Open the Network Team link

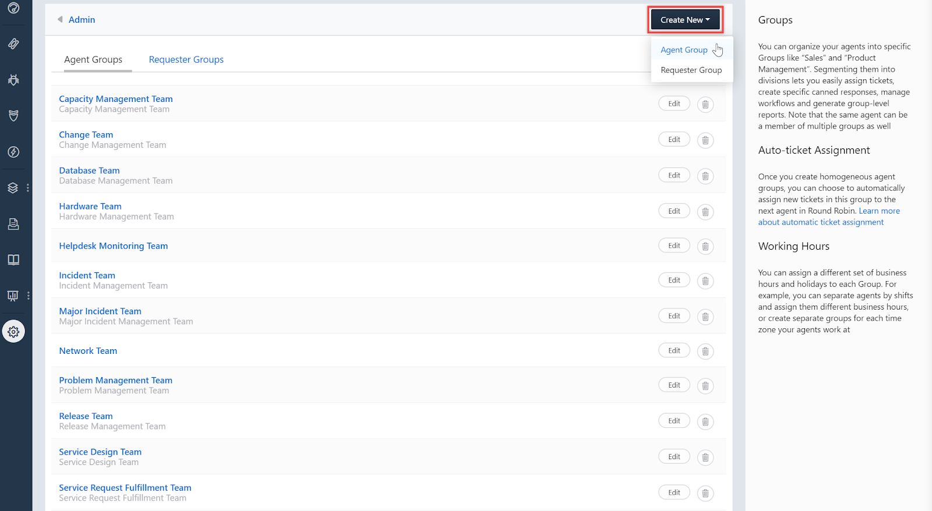88,351
